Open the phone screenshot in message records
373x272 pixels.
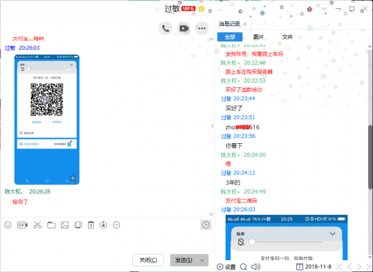[287, 238]
